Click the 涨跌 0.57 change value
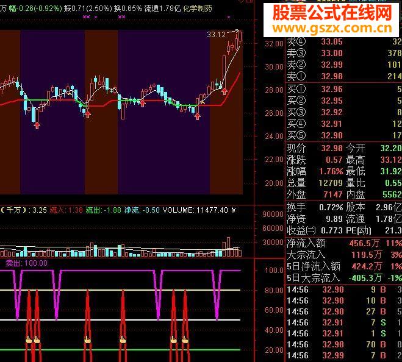This screenshot has height=362, width=402. (334, 160)
